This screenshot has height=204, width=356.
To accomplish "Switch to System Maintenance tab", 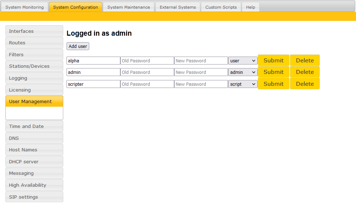I will pyautogui.click(x=128, y=7).
